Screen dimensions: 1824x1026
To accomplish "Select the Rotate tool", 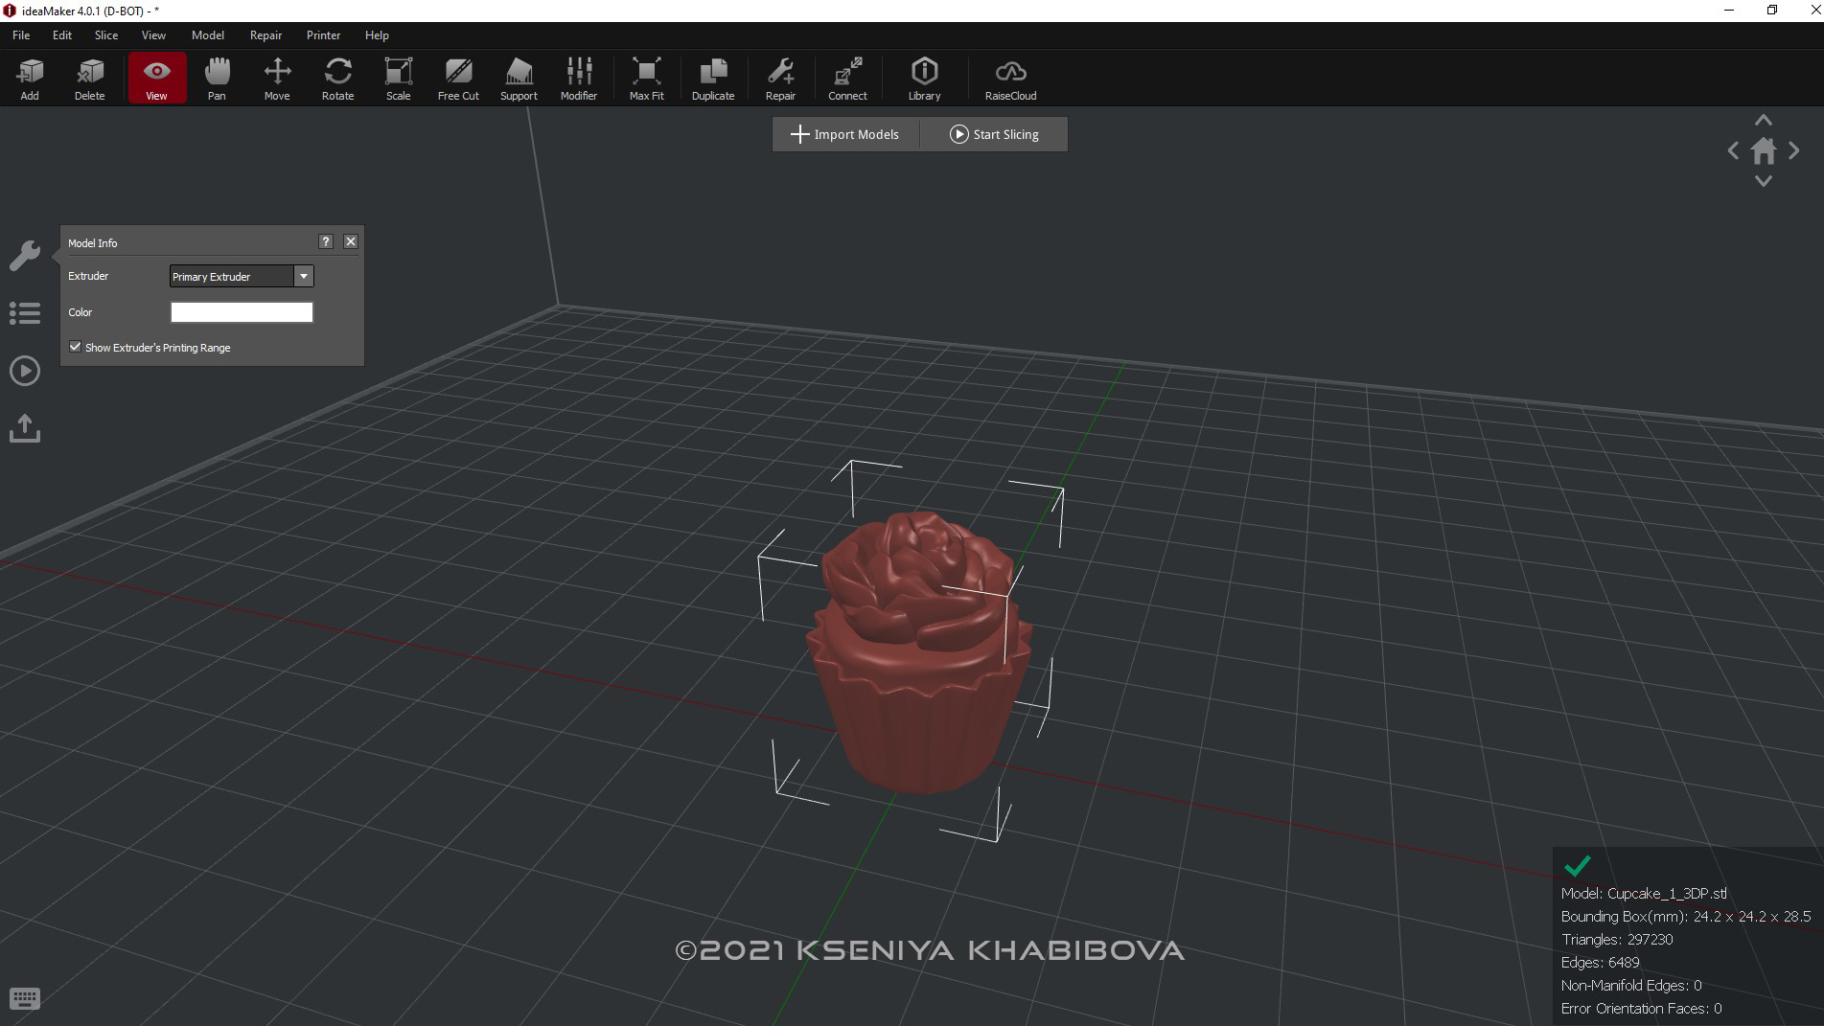I will 337,79.
